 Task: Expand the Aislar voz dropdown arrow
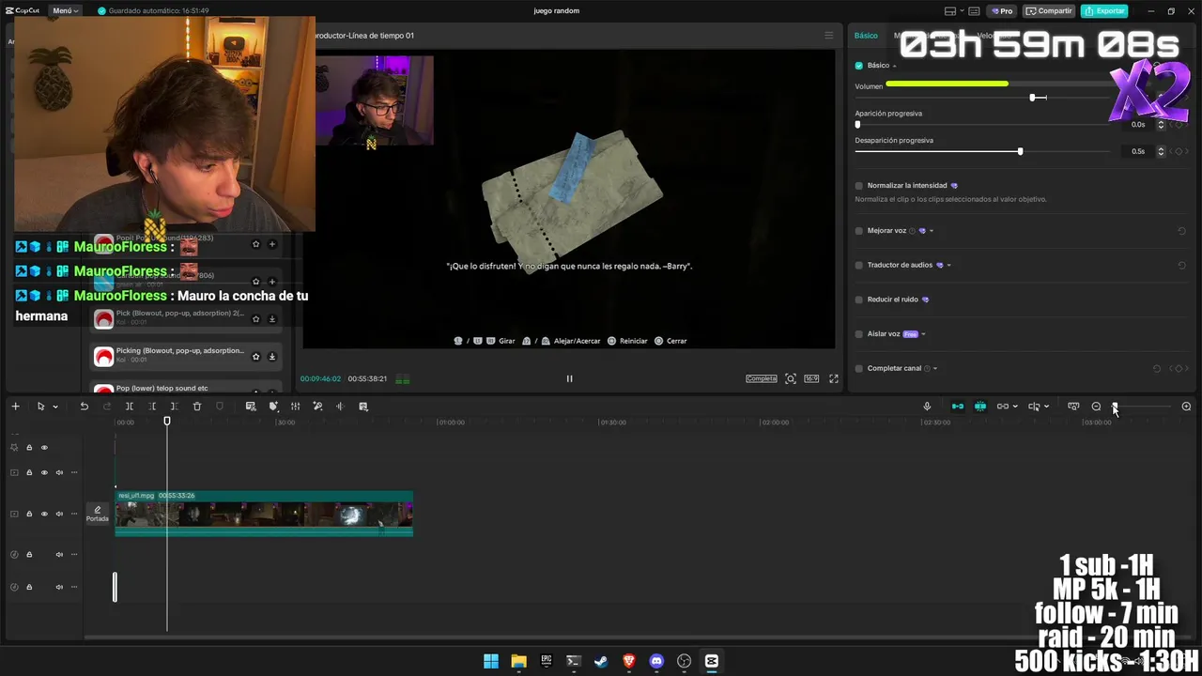point(923,334)
